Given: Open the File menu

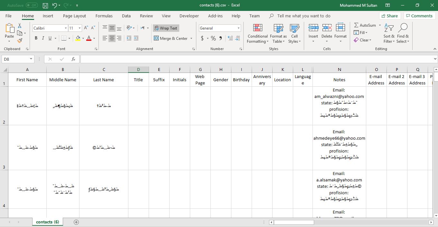Looking at the screenshot, I should [8, 16].
